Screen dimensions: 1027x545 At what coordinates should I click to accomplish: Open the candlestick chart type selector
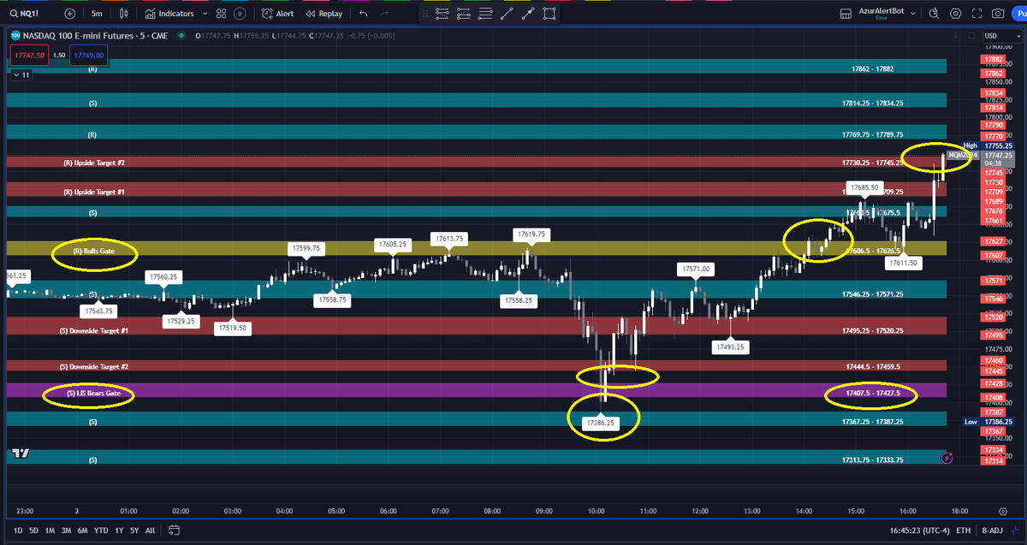124,14
